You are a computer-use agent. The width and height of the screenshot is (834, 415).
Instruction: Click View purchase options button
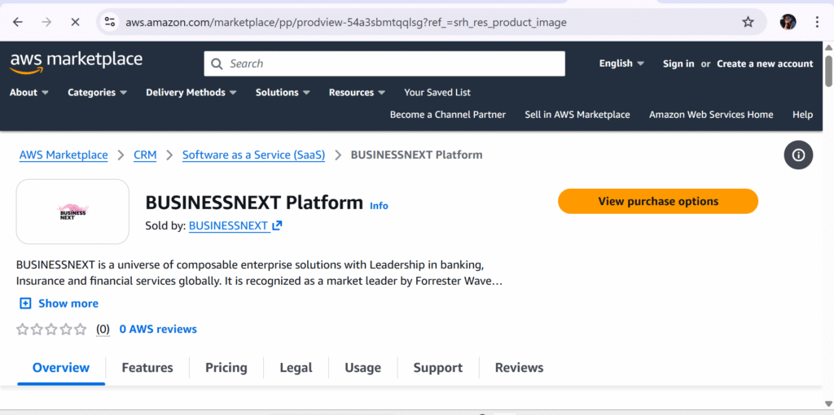[658, 201]
